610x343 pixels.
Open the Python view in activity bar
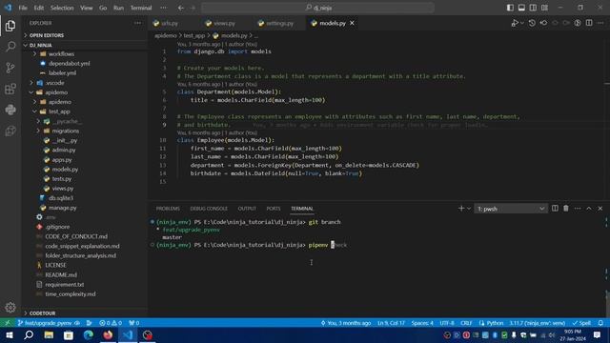point(10,110)
